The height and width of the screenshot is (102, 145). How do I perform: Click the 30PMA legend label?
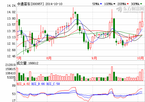(x=135, y=4)
